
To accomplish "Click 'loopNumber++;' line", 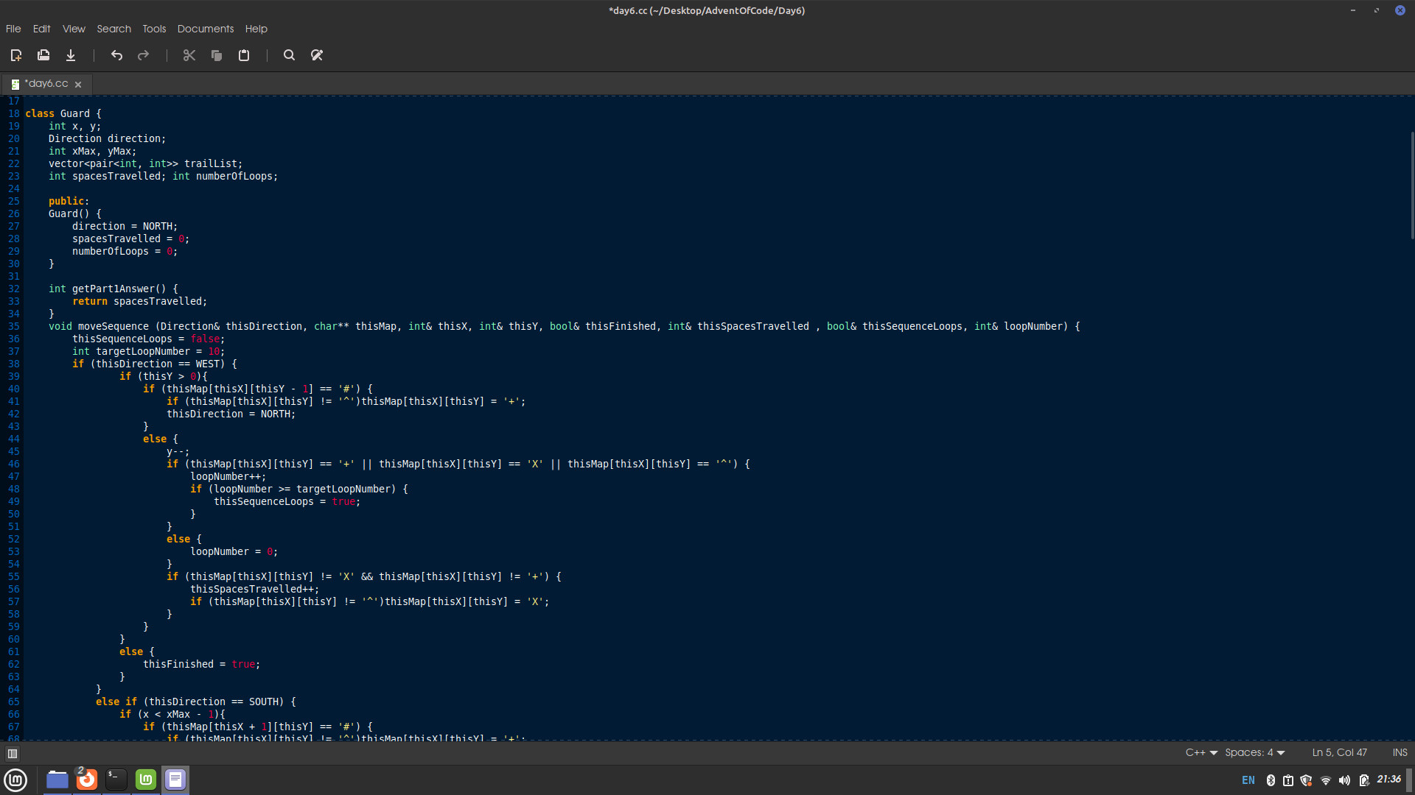I will (228, 476).
